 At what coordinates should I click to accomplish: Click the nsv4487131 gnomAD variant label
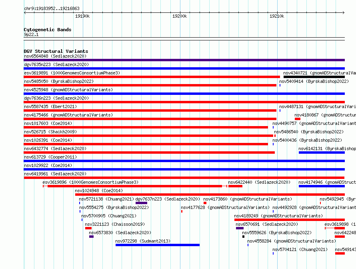point(318,106)
